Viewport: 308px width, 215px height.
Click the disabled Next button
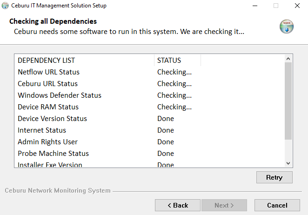click(x=224, y=205)
